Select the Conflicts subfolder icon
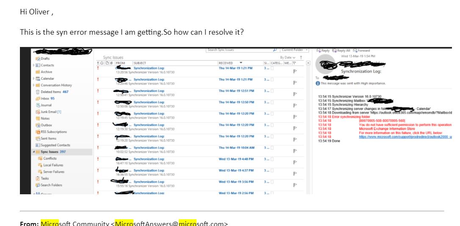Screen dimensions: 460x226 (40, 158)
